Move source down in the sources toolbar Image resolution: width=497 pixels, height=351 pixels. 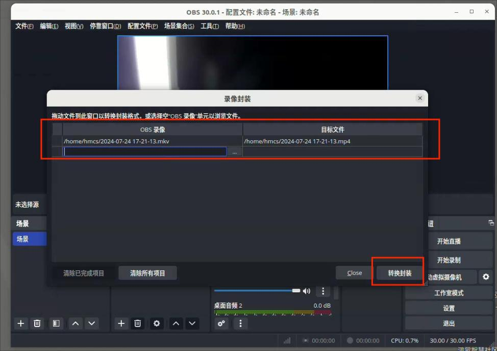[192, 323]
